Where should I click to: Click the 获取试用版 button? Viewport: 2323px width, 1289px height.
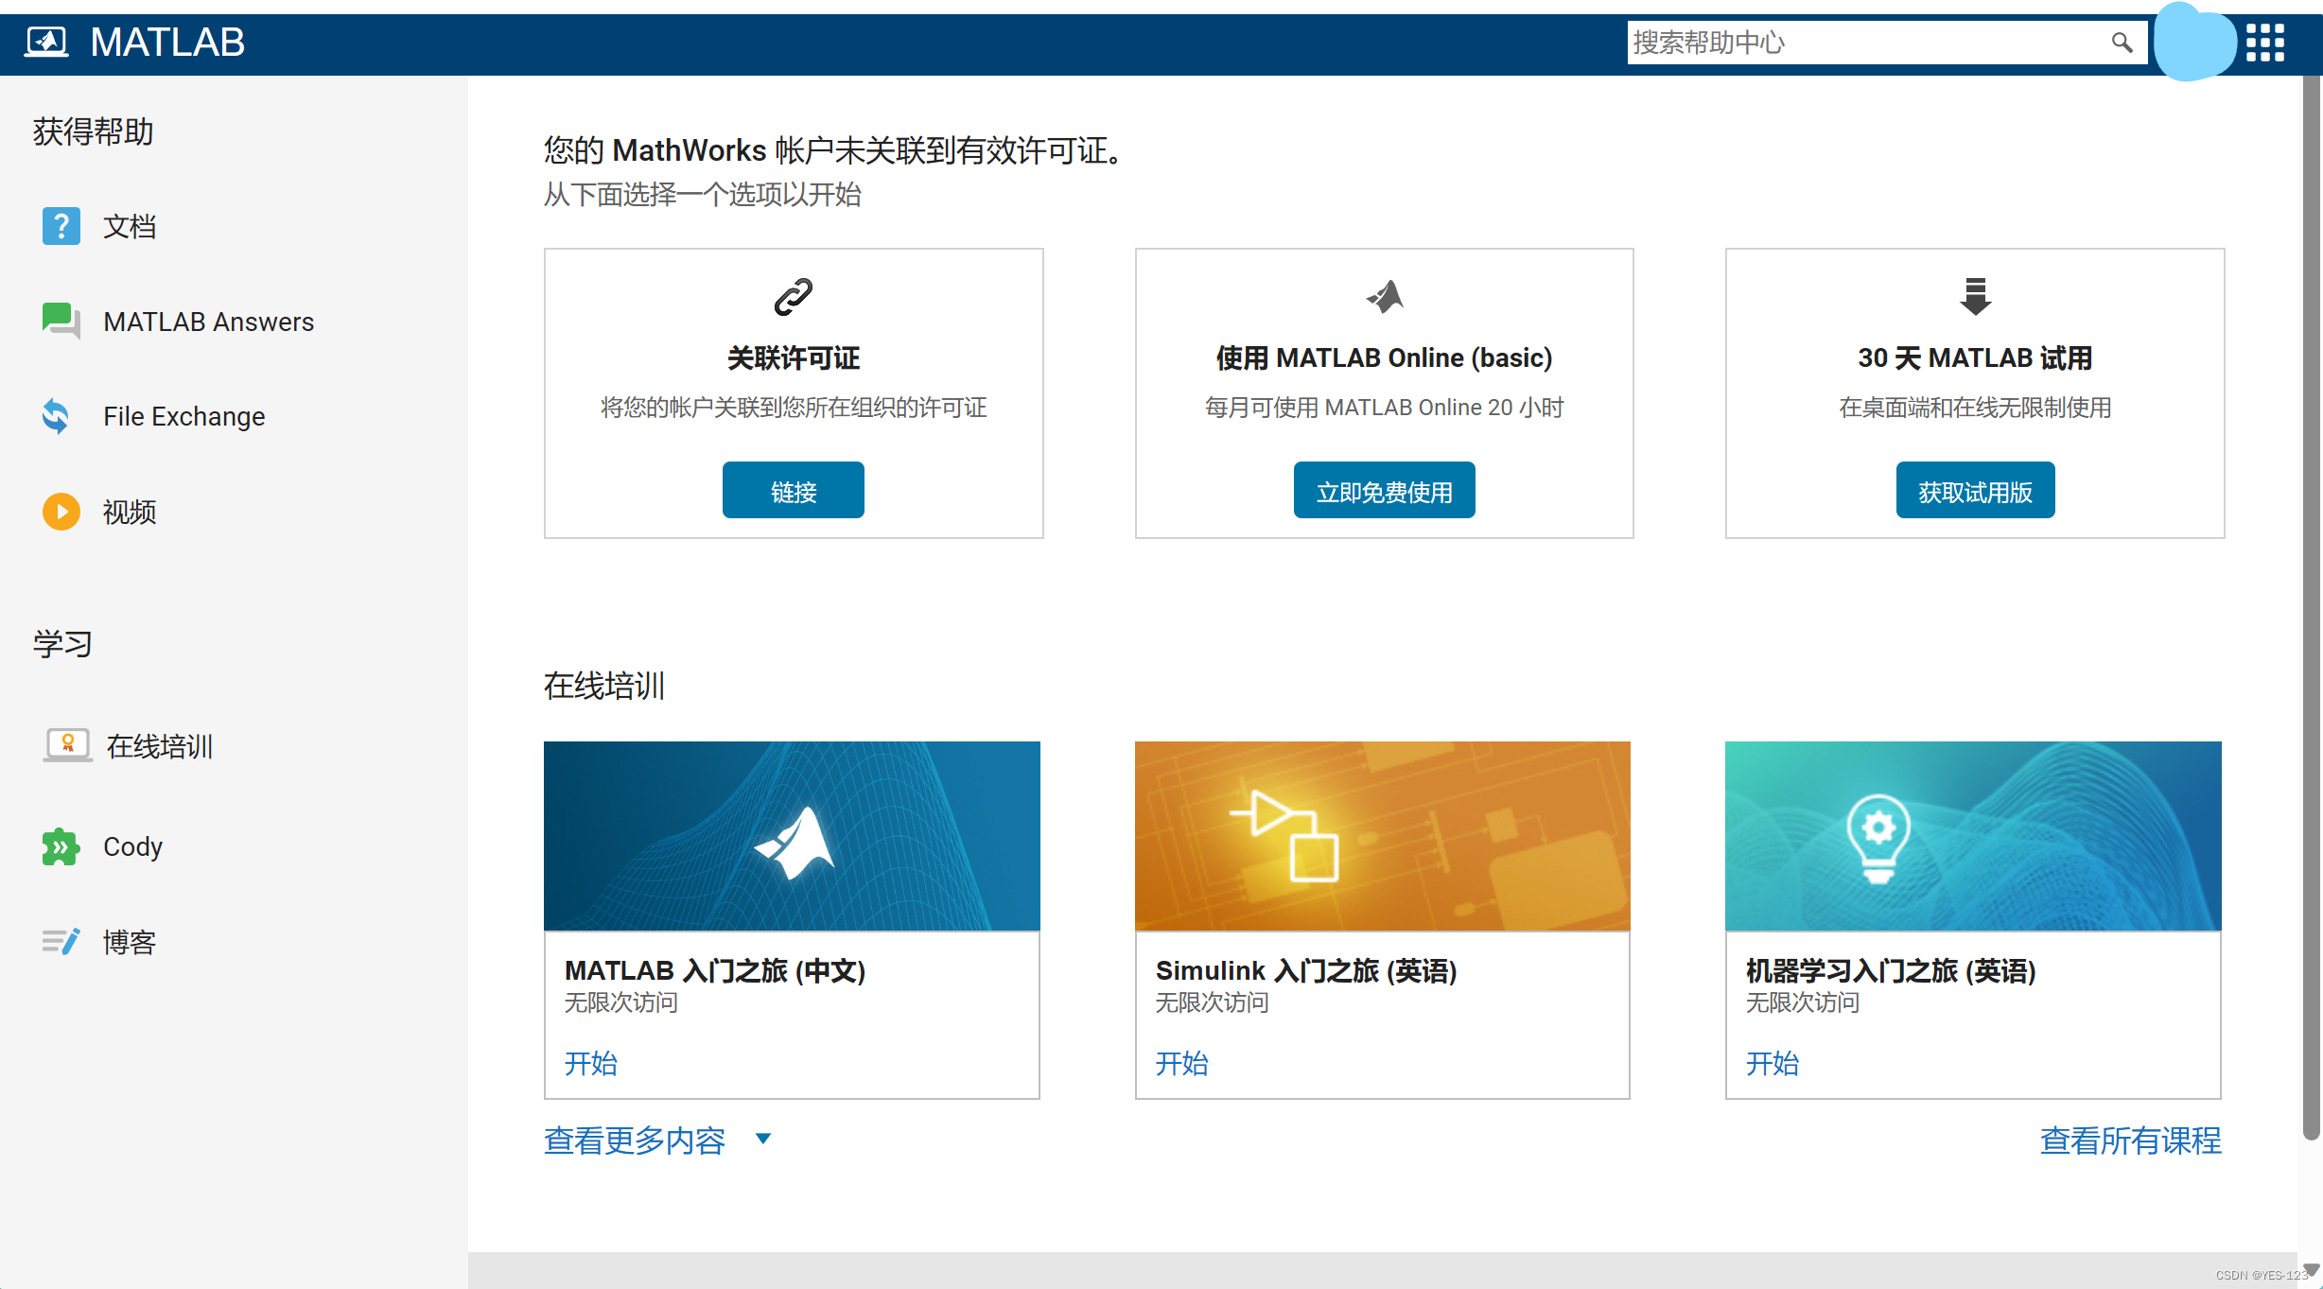click(1976, 490)
